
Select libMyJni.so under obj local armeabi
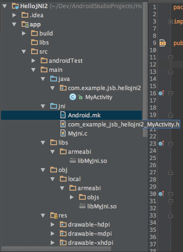point(102,206)
